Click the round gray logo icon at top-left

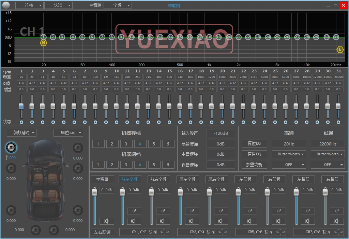tap(6, 5)
